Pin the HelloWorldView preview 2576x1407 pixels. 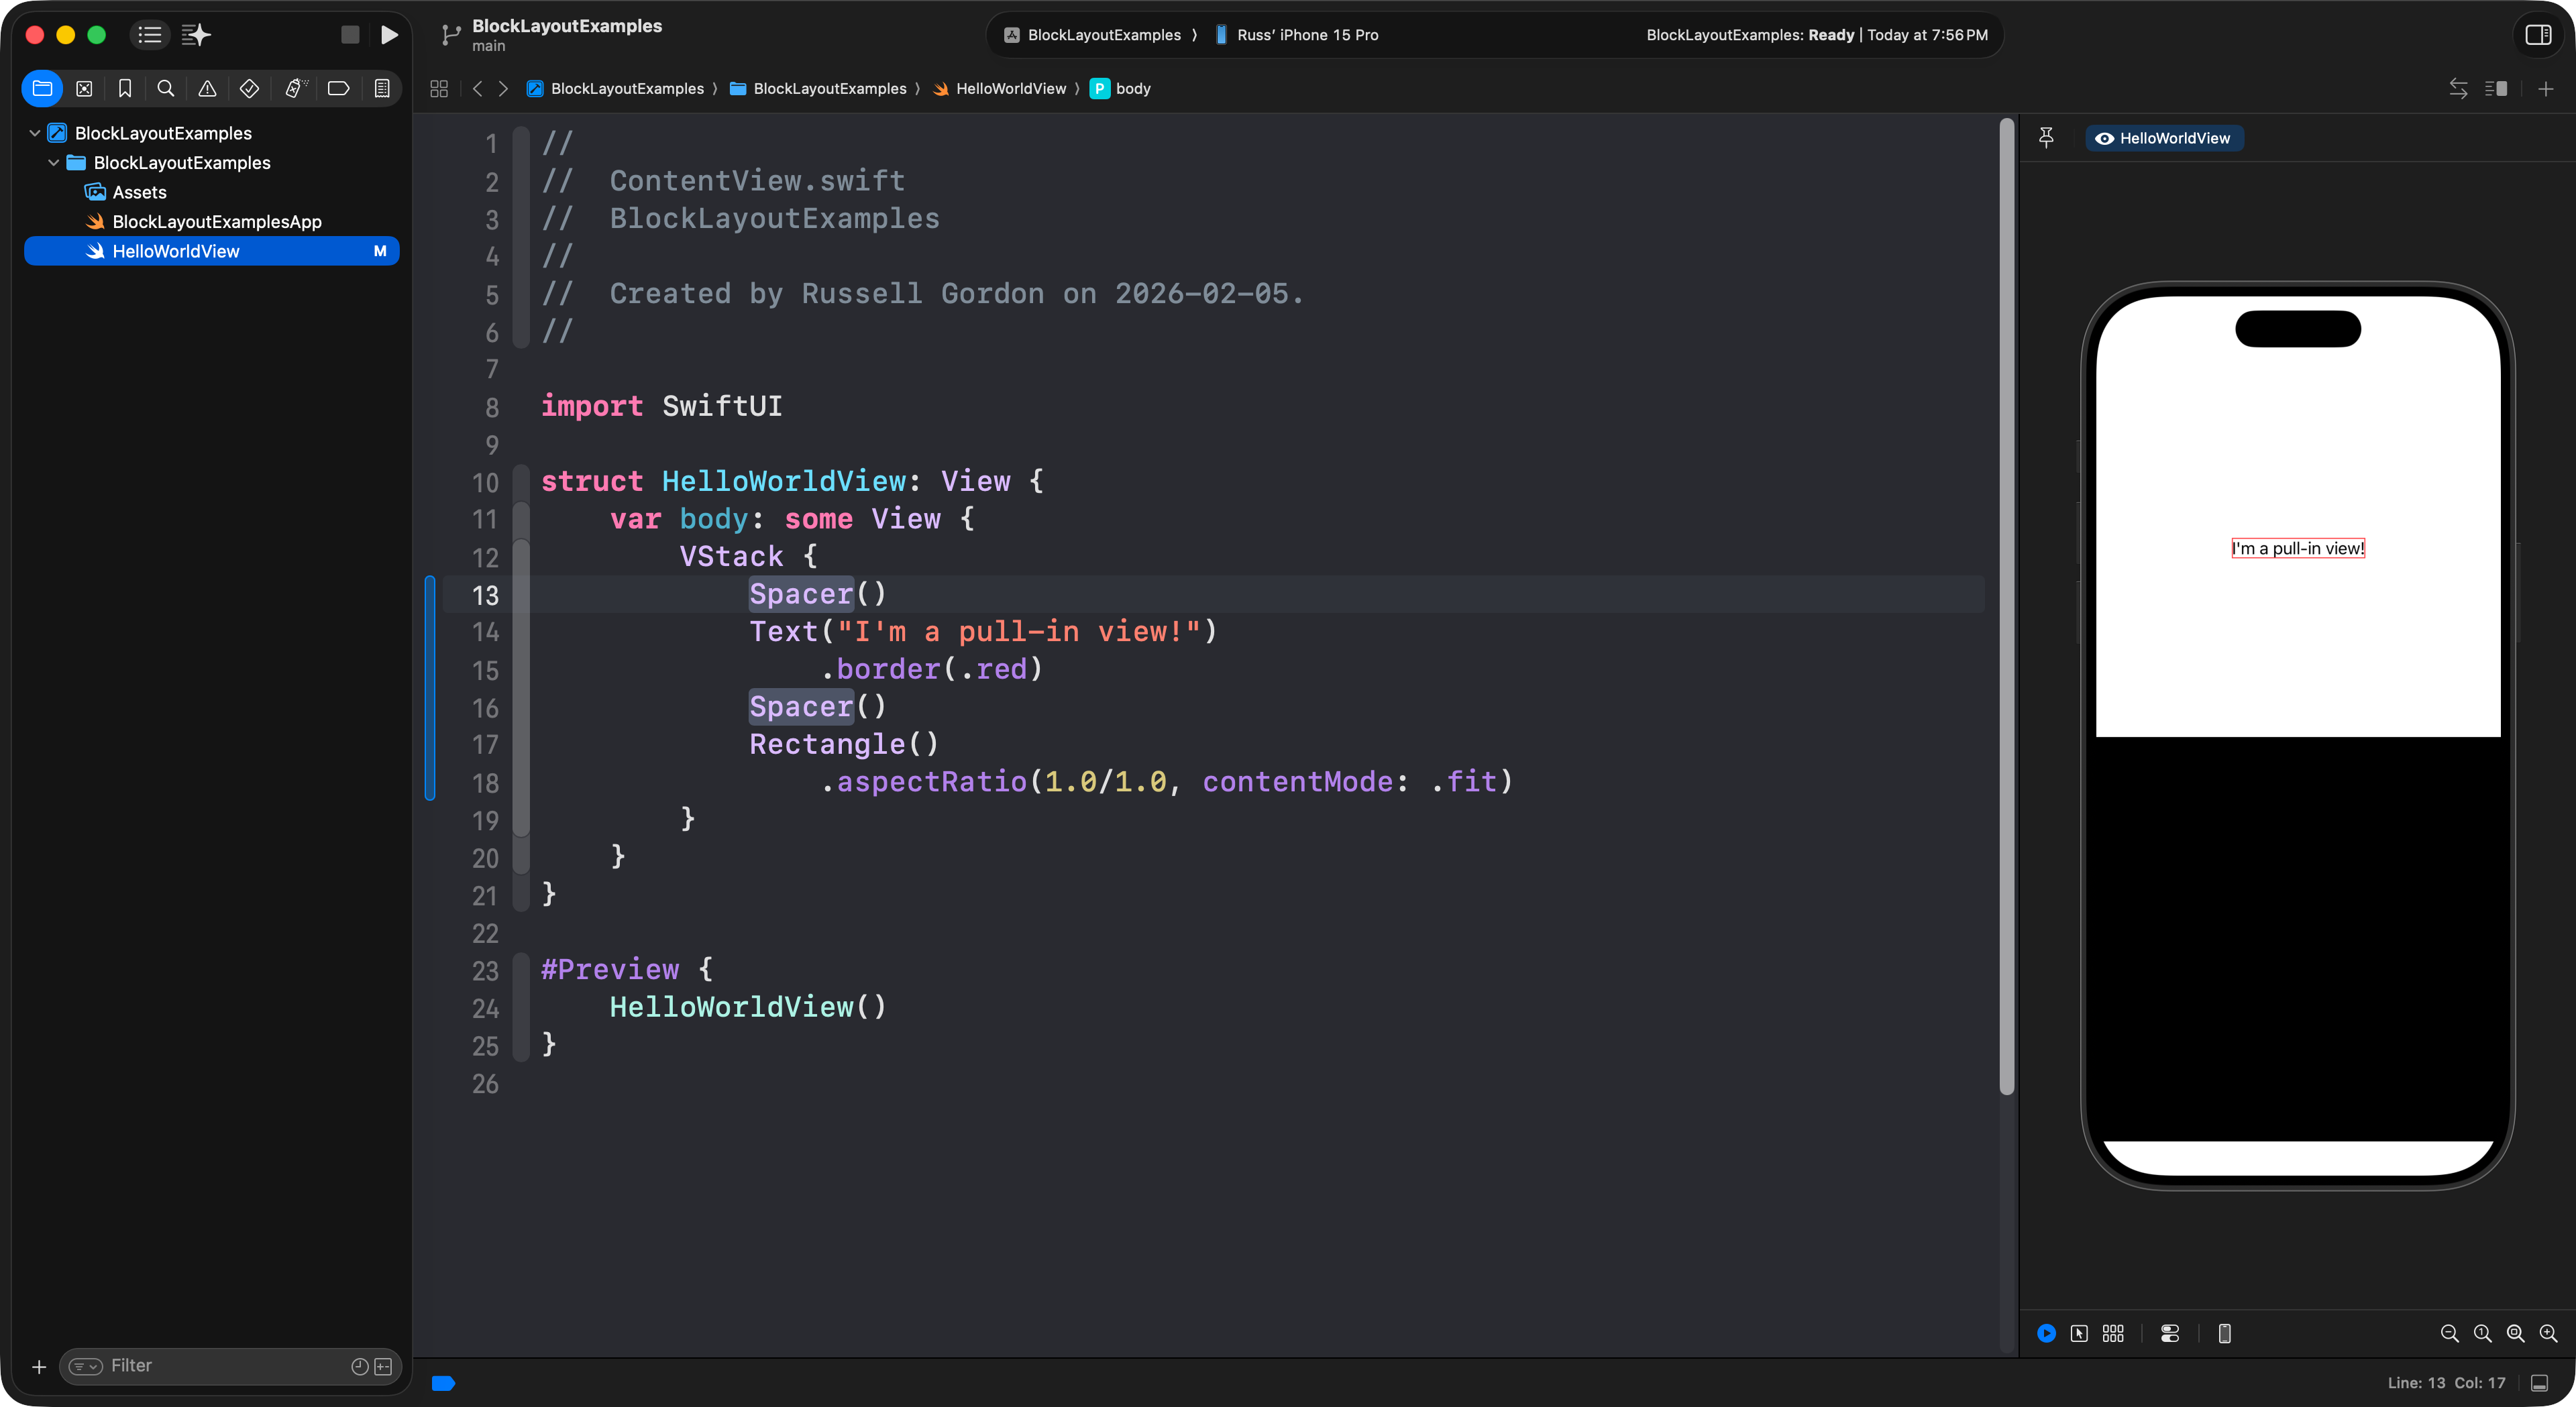(2046, 138)
